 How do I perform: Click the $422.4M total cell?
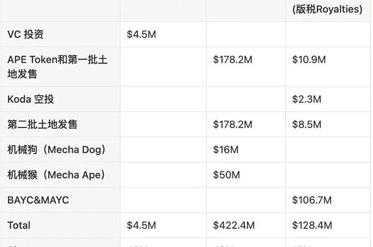(234, 226)
